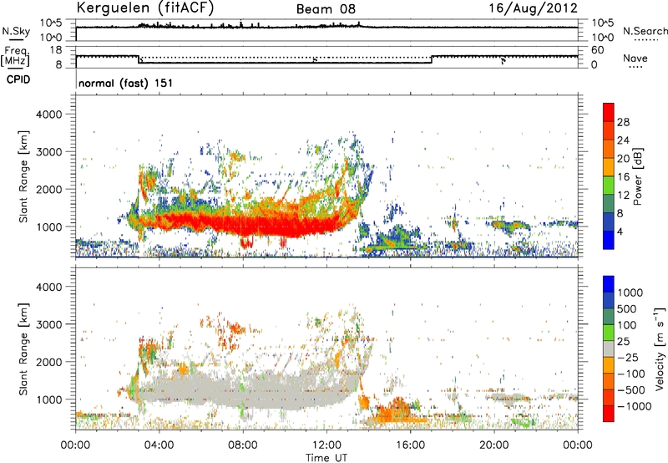The height and width of the screenshot is (463, 668).
Task: Click the normal (fast) 151 text
Action: click(126, 83)
